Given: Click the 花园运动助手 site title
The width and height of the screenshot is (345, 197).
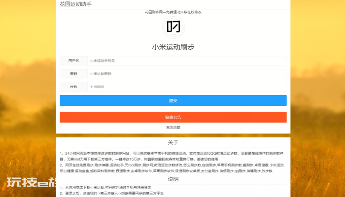Looking at the screenshot, I should point(76,4).
